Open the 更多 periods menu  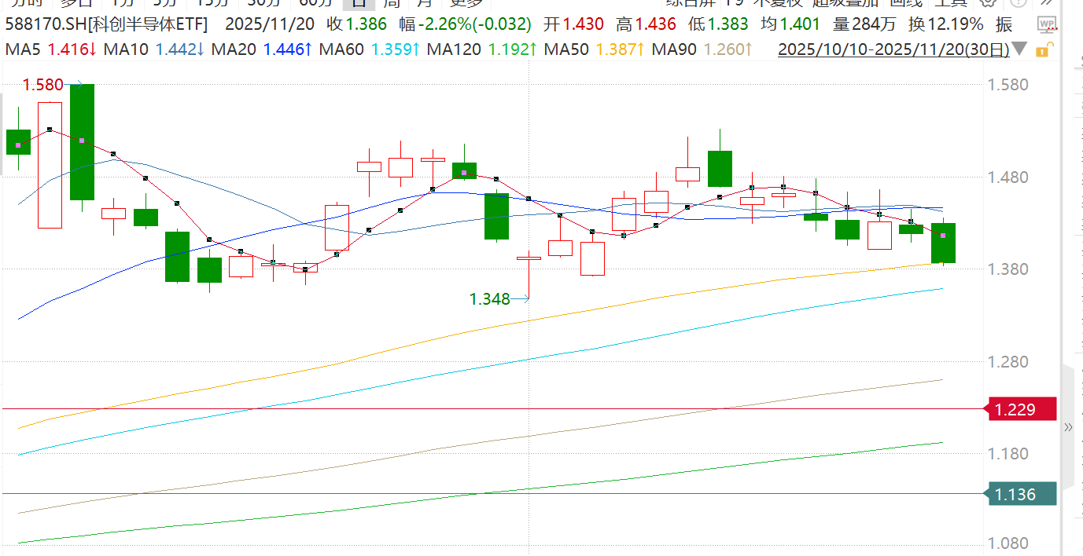465,2
